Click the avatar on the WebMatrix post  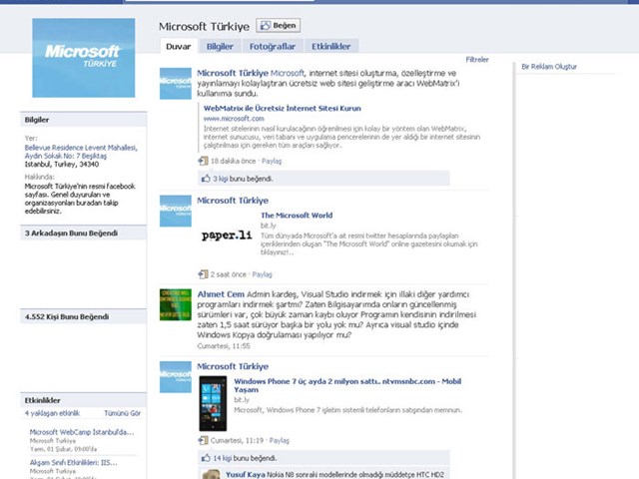click(175, 83)
